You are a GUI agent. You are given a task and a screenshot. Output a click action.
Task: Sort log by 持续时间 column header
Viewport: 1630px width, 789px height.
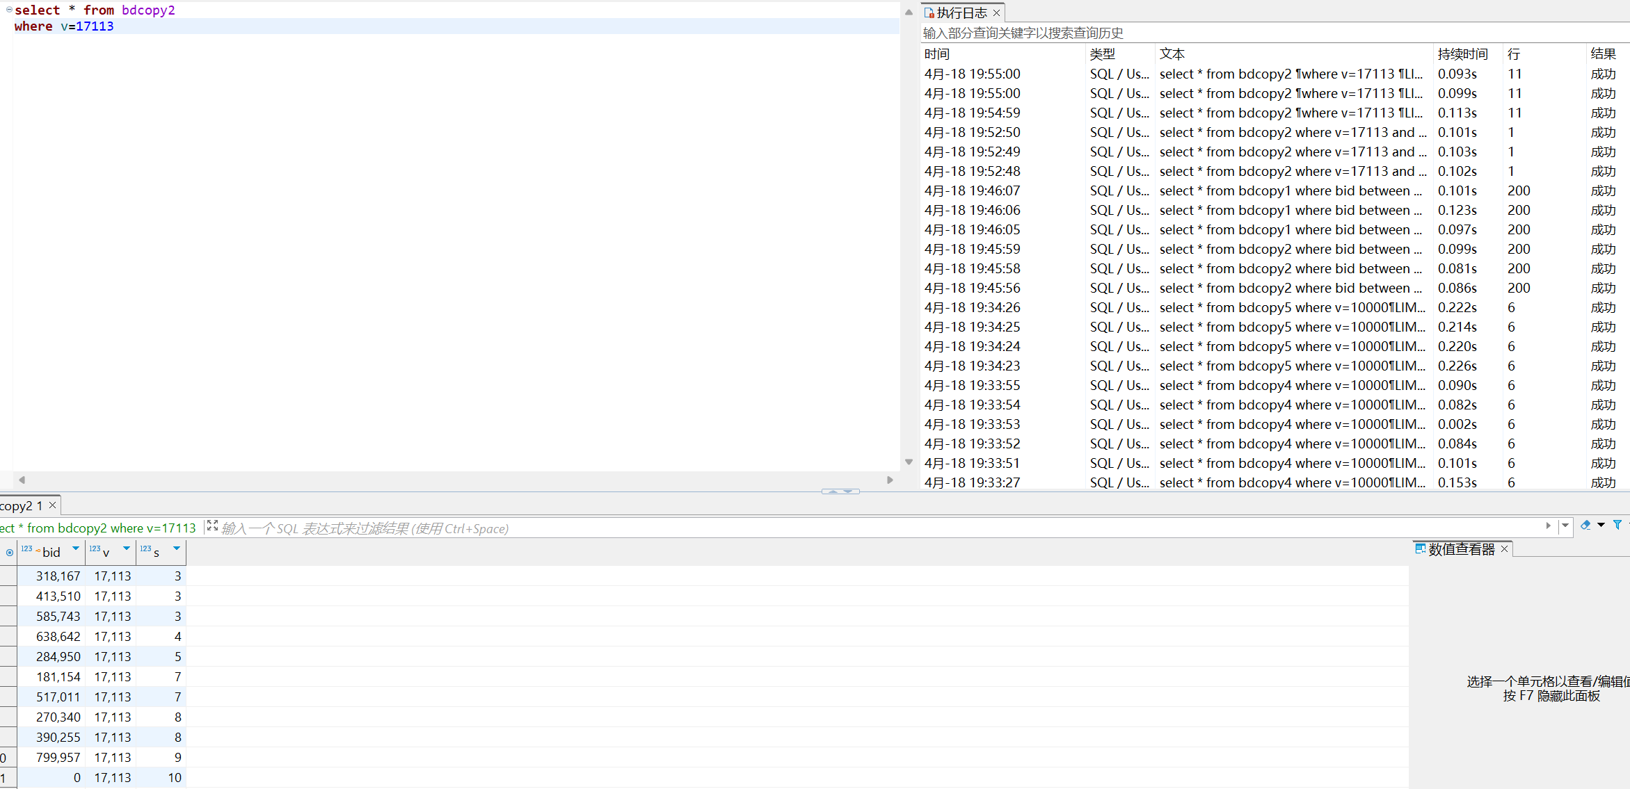click(x=1462, y=54)
